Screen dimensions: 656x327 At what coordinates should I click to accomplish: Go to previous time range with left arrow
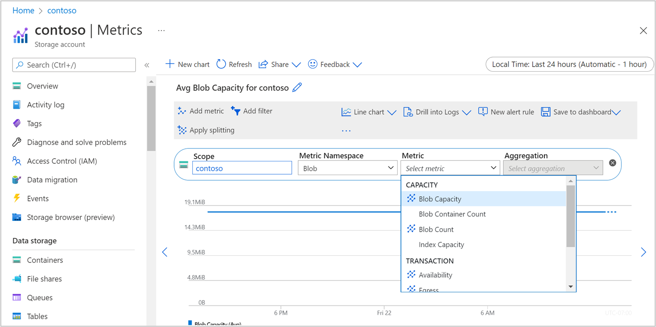[x=164, y=252]
